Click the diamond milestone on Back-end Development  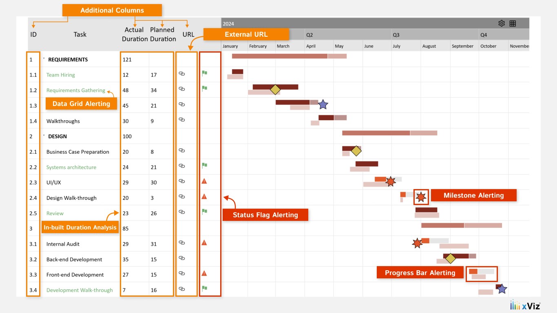450,258
